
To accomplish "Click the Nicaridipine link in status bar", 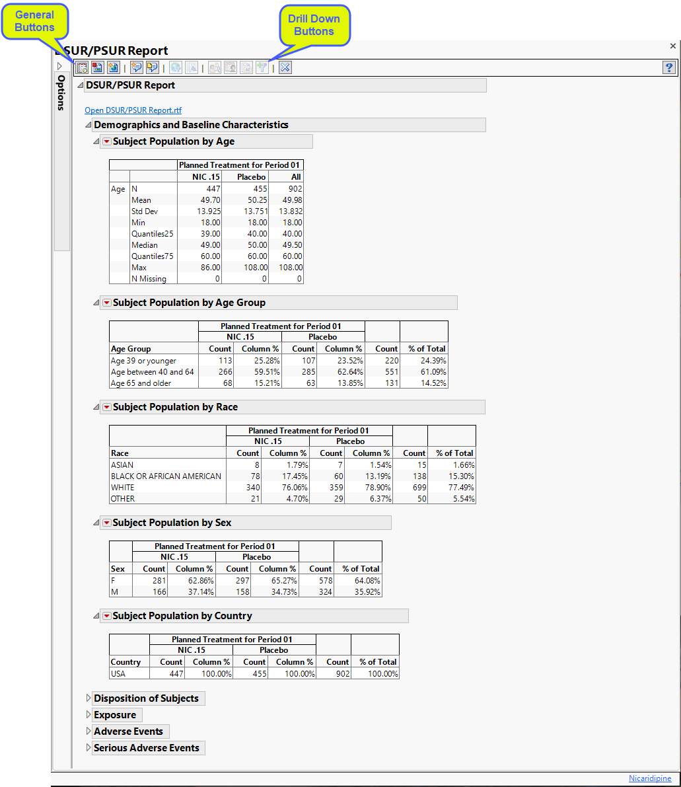I will click(x=649, y=778).
